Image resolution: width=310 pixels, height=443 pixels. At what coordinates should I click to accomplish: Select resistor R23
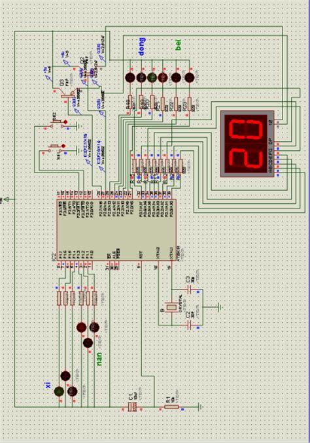[189, 104]
